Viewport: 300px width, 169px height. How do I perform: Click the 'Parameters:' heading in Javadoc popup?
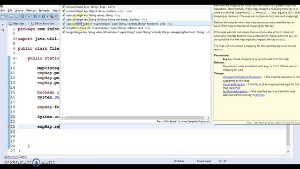[221, 55]
